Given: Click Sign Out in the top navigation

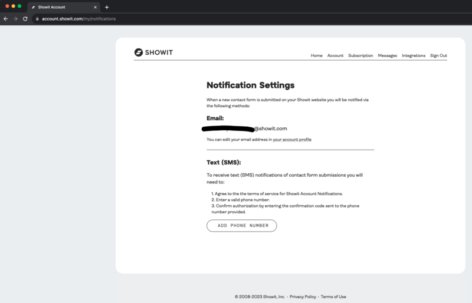Looking at the screenshot, I should (x=438, y=55).
